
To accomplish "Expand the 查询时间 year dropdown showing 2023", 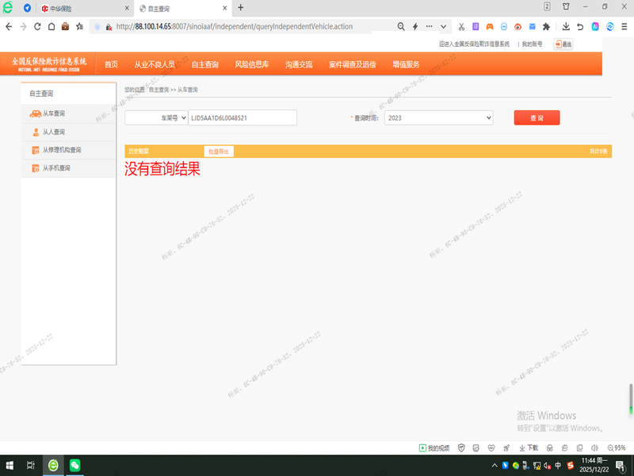I will click(438, 117).
